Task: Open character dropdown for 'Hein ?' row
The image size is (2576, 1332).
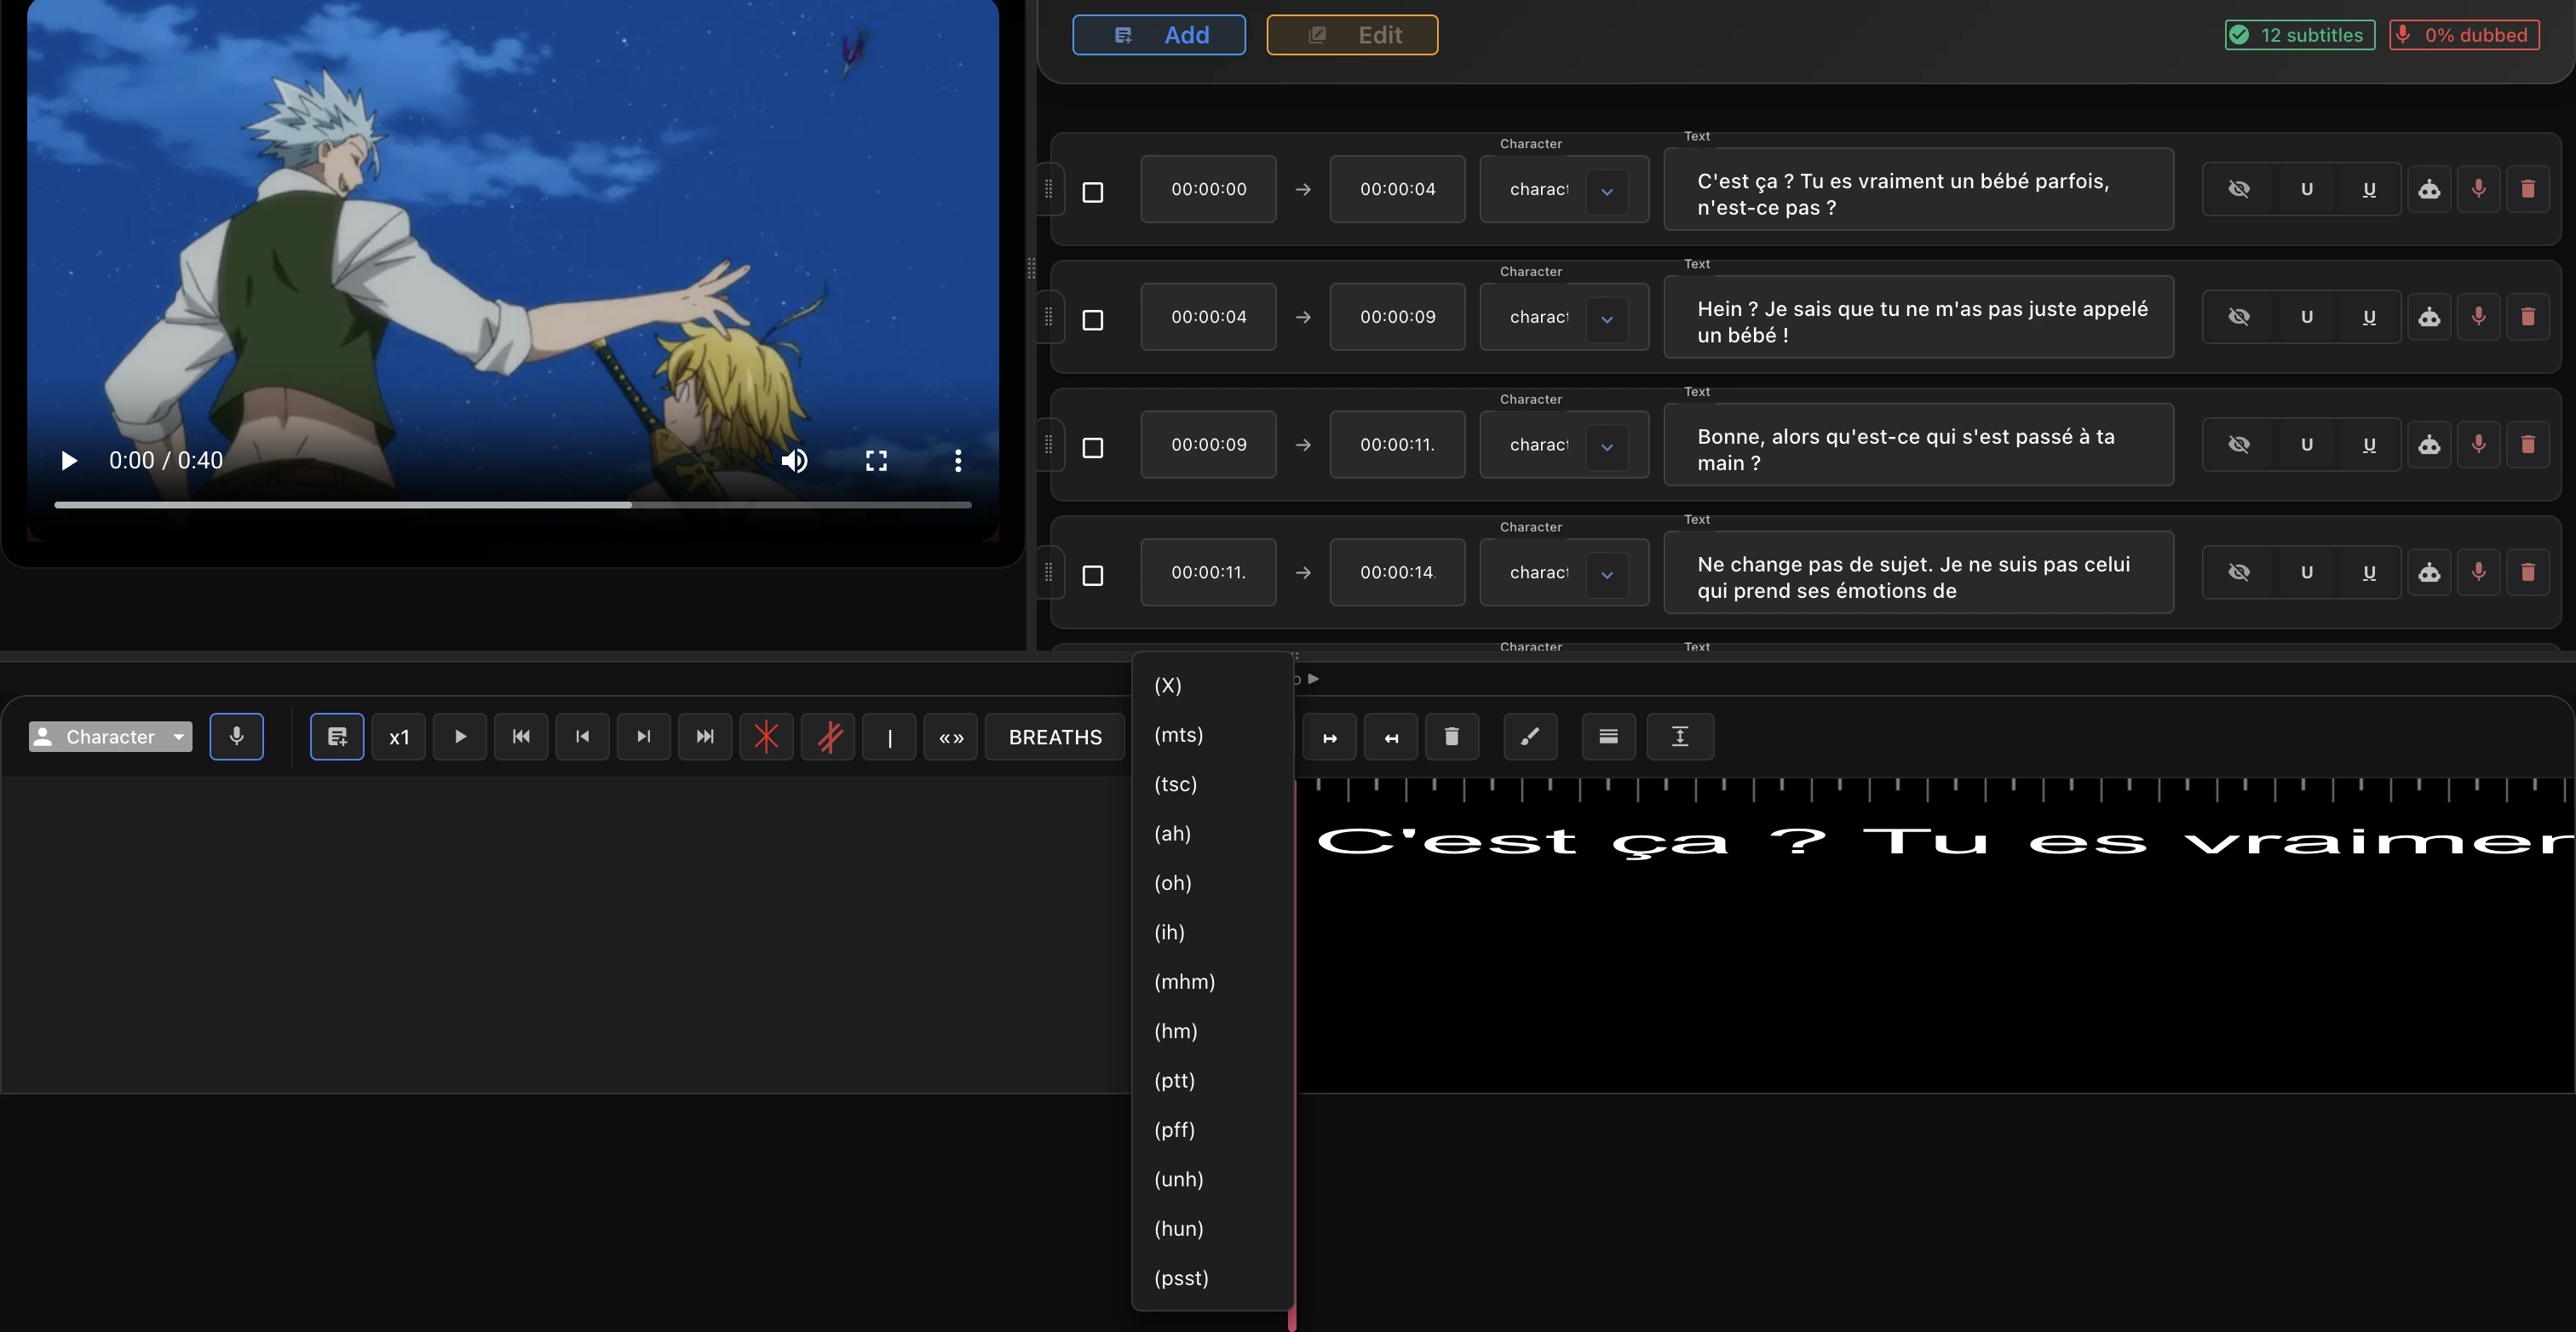Action: (1607, 319)
